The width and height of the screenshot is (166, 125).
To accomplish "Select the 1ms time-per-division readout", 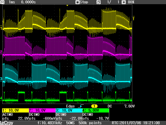I will click(x=12, y=2).
